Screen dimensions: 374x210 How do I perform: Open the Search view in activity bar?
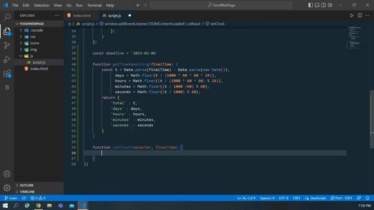point(7,17)
